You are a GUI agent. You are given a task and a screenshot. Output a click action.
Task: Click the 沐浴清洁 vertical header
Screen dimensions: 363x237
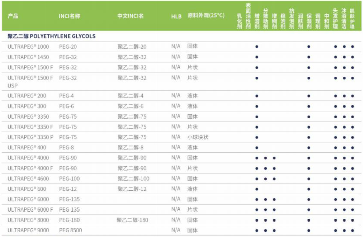(x=344, y=19)
